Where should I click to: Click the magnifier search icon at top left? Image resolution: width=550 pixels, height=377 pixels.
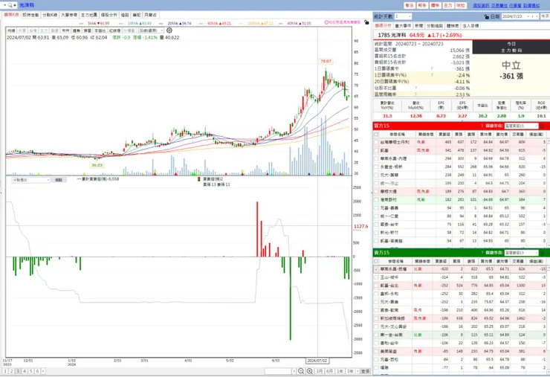[10, 5]
